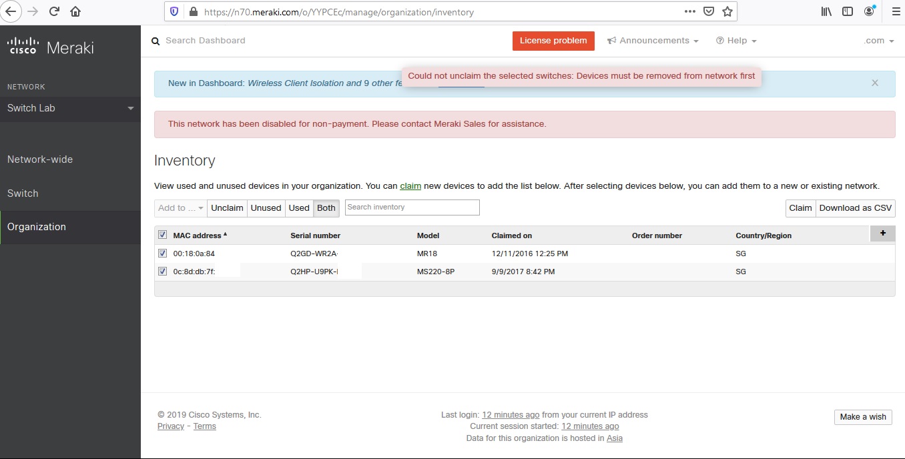Click the Download as CSV button

click(855, 207)
